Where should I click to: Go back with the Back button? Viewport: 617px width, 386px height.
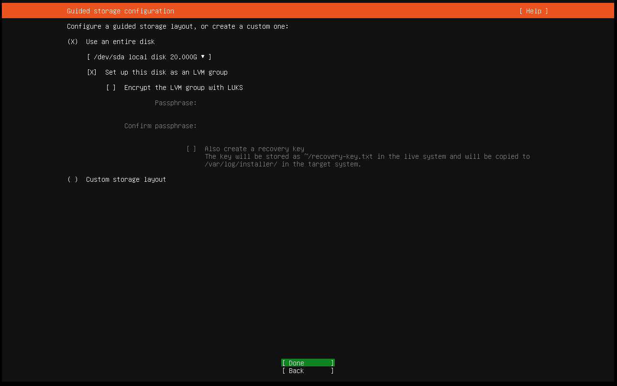(308, 371)
